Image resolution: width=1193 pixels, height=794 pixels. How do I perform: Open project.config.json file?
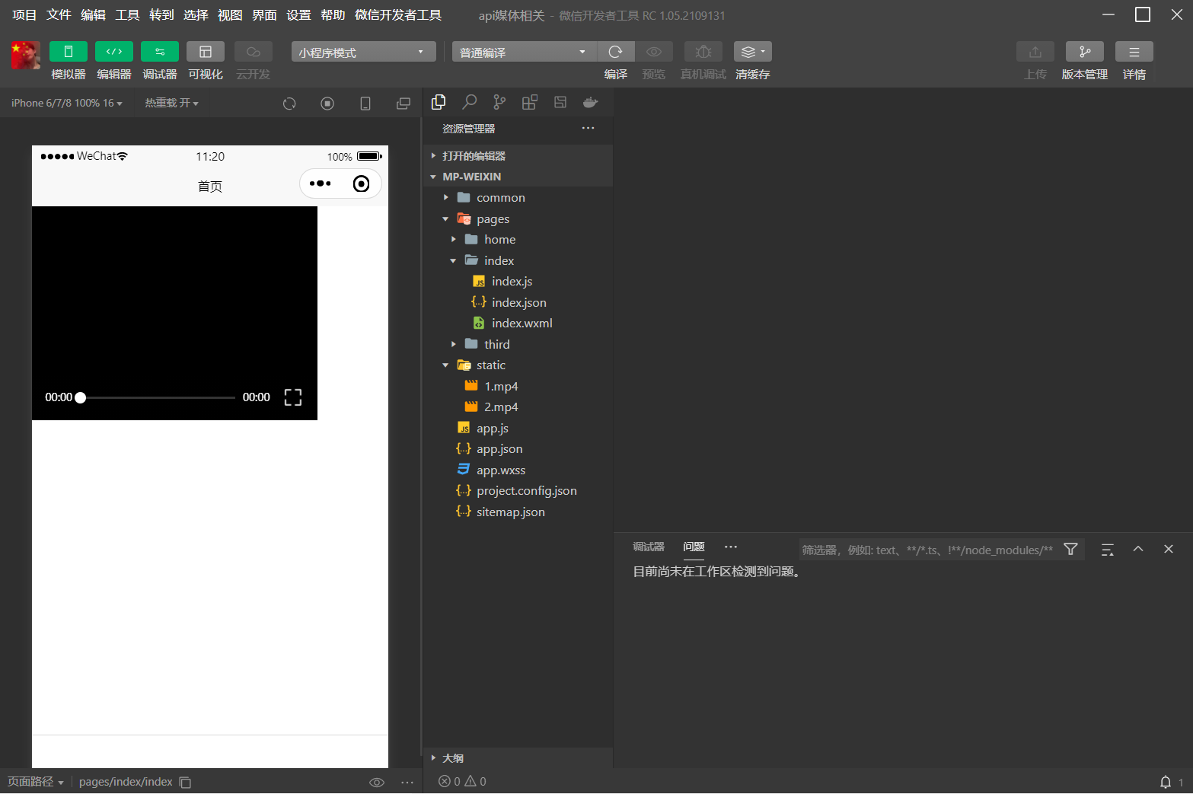coord(518,490)
